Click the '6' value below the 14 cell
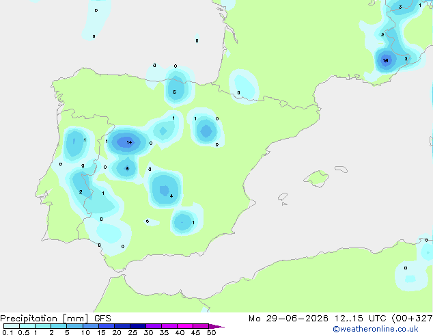The width and height of the screenshot is (433, 335). click(127, 169)
